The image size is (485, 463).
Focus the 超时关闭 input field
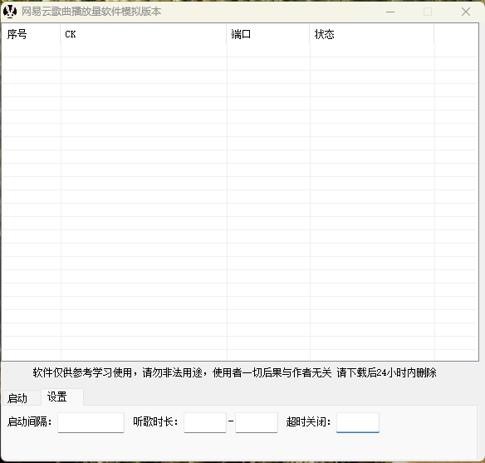[358, 422]
